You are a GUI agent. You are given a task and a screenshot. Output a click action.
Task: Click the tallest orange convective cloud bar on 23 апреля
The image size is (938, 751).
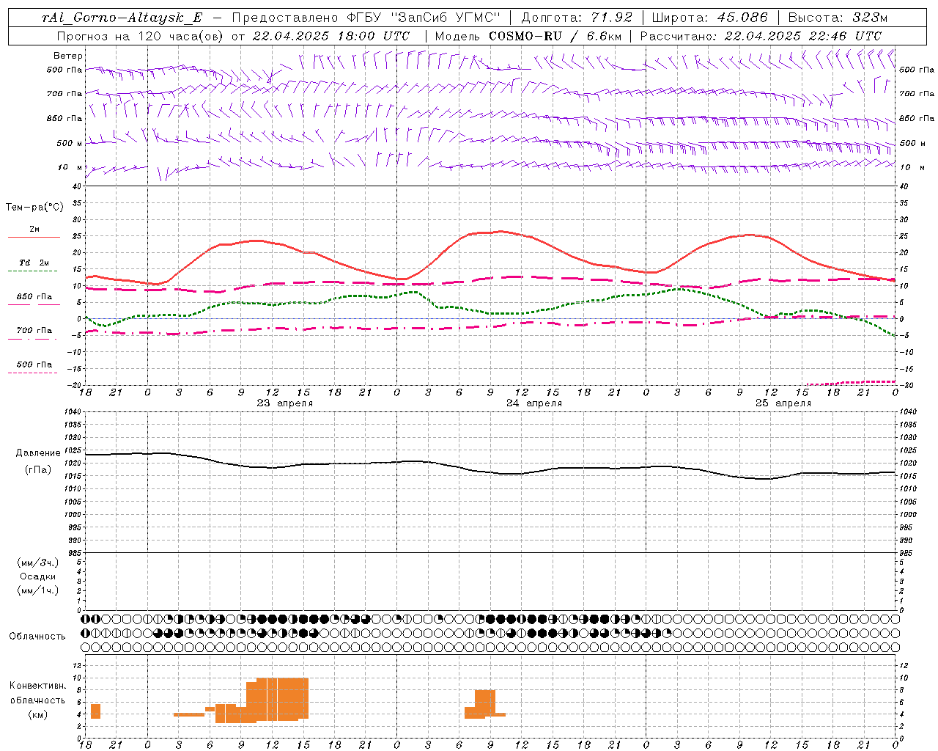pos(282,700)
